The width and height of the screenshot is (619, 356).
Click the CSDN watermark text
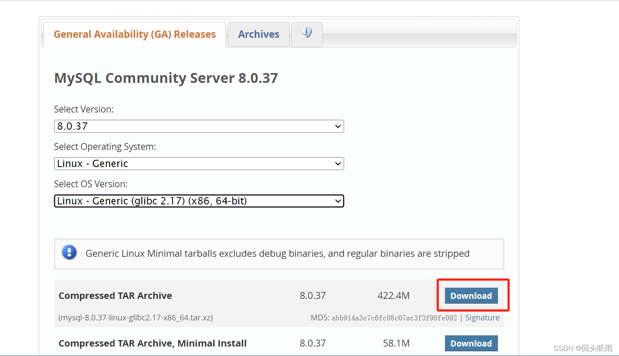click(582, 348)
